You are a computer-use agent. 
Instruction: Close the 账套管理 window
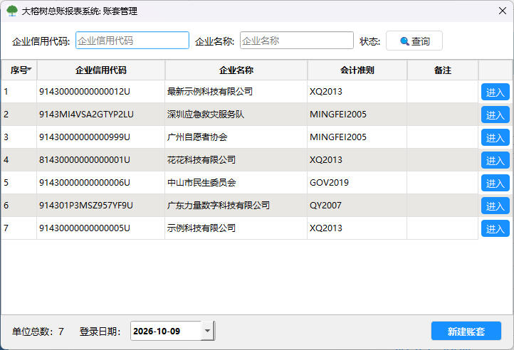click(502, 11)
